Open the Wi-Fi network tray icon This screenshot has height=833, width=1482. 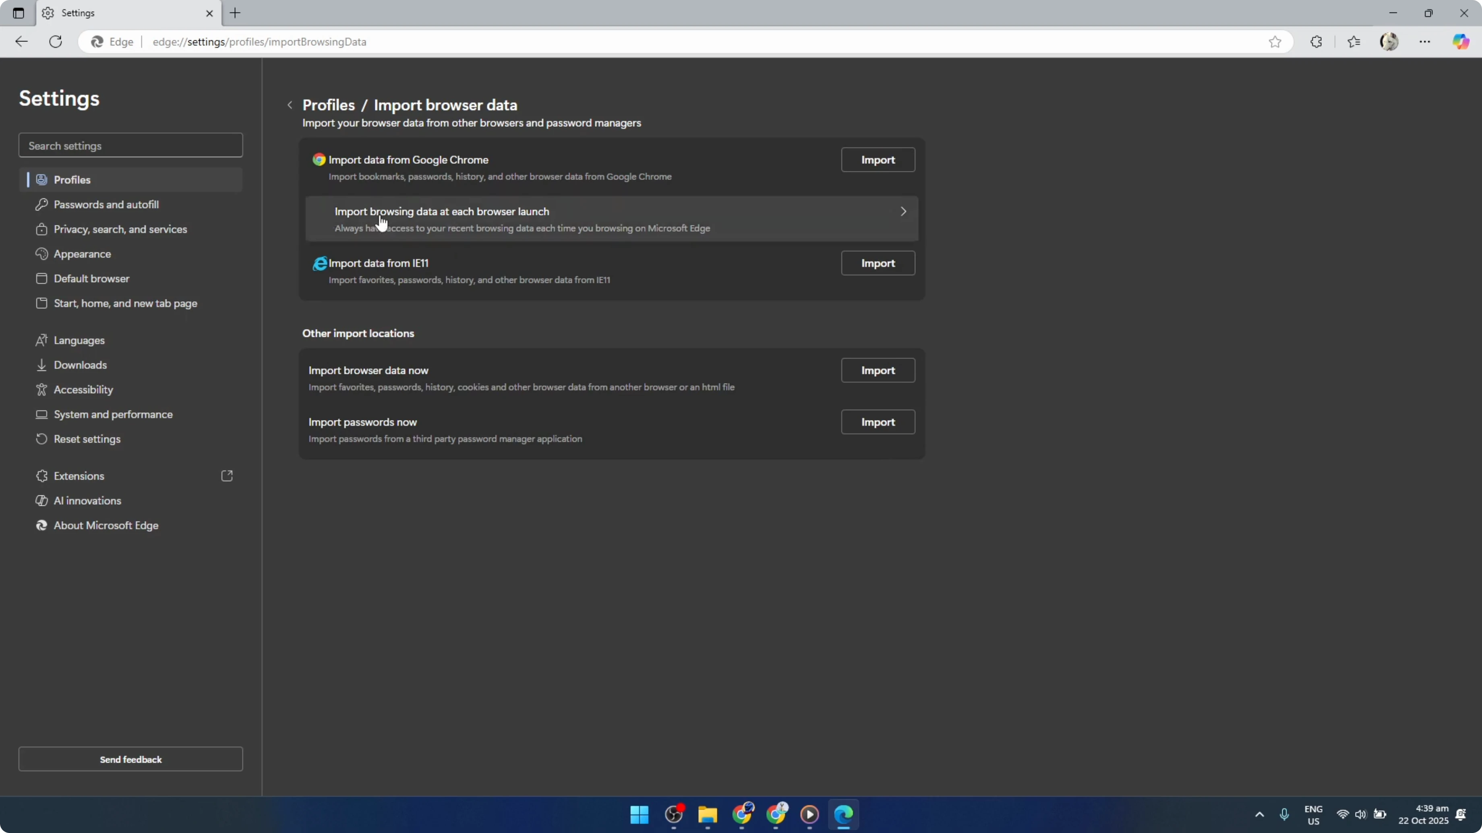pos(1343,814)
